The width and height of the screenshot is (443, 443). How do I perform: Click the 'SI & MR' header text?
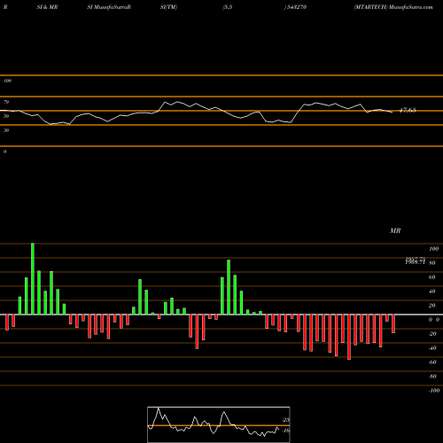(x=47, y=7)
